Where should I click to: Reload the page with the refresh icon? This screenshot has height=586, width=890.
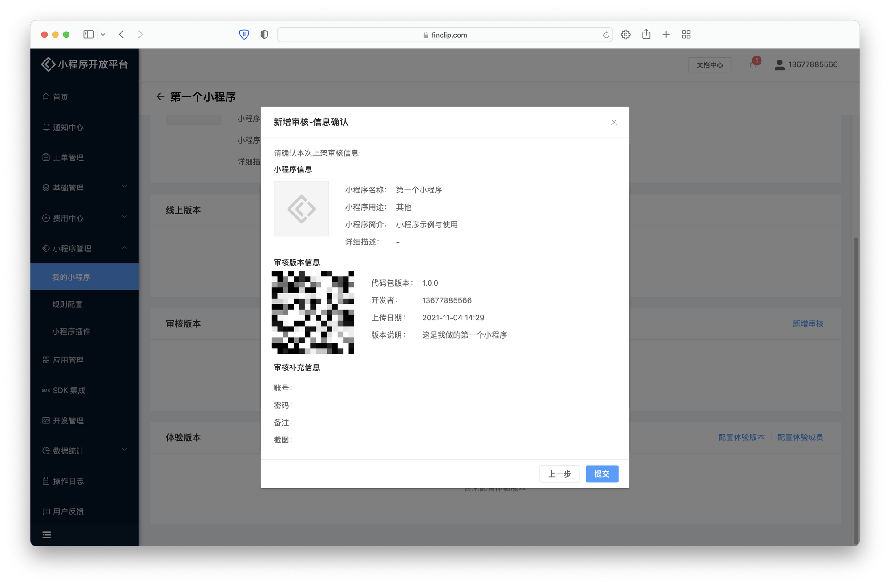[x=606, y=35]
